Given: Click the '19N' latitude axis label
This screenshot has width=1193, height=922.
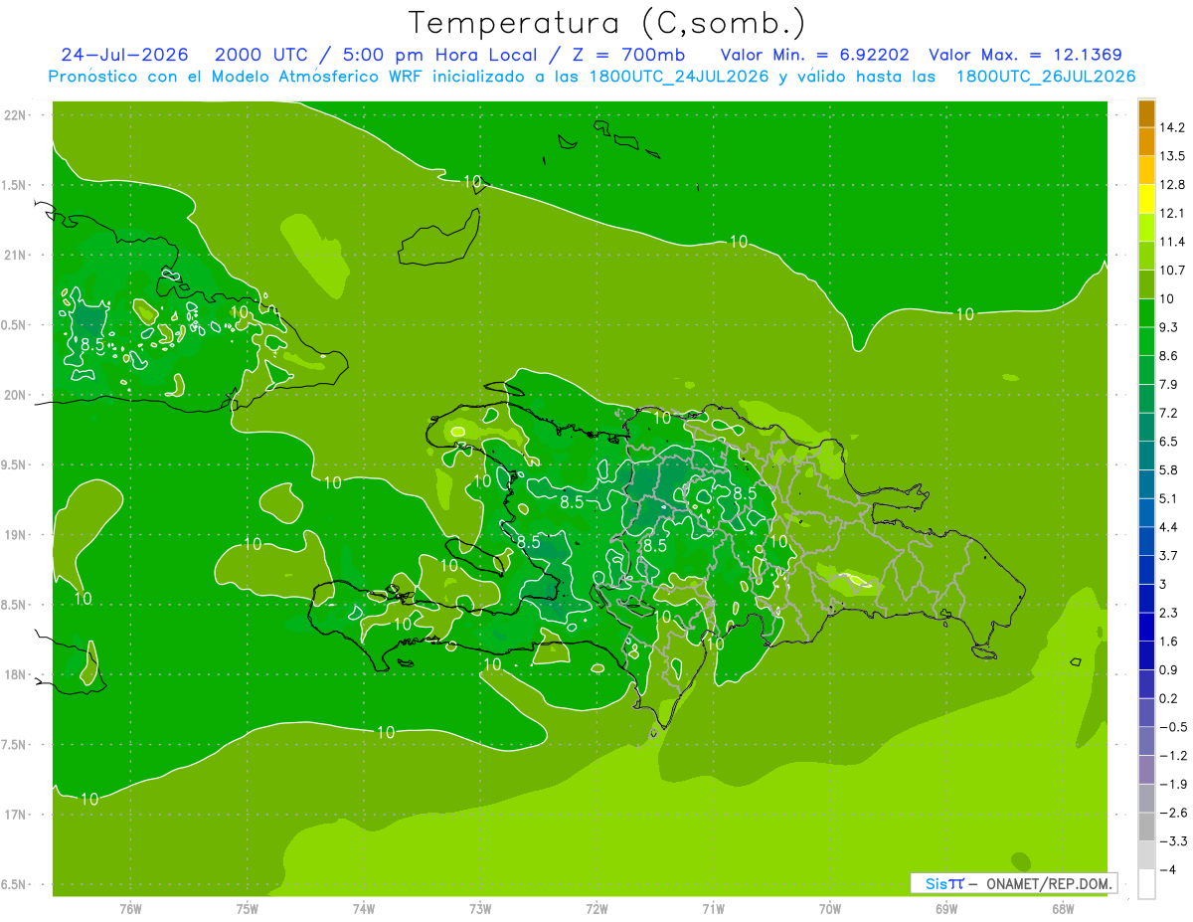Looking at the screenshot, I should (16, 535).
